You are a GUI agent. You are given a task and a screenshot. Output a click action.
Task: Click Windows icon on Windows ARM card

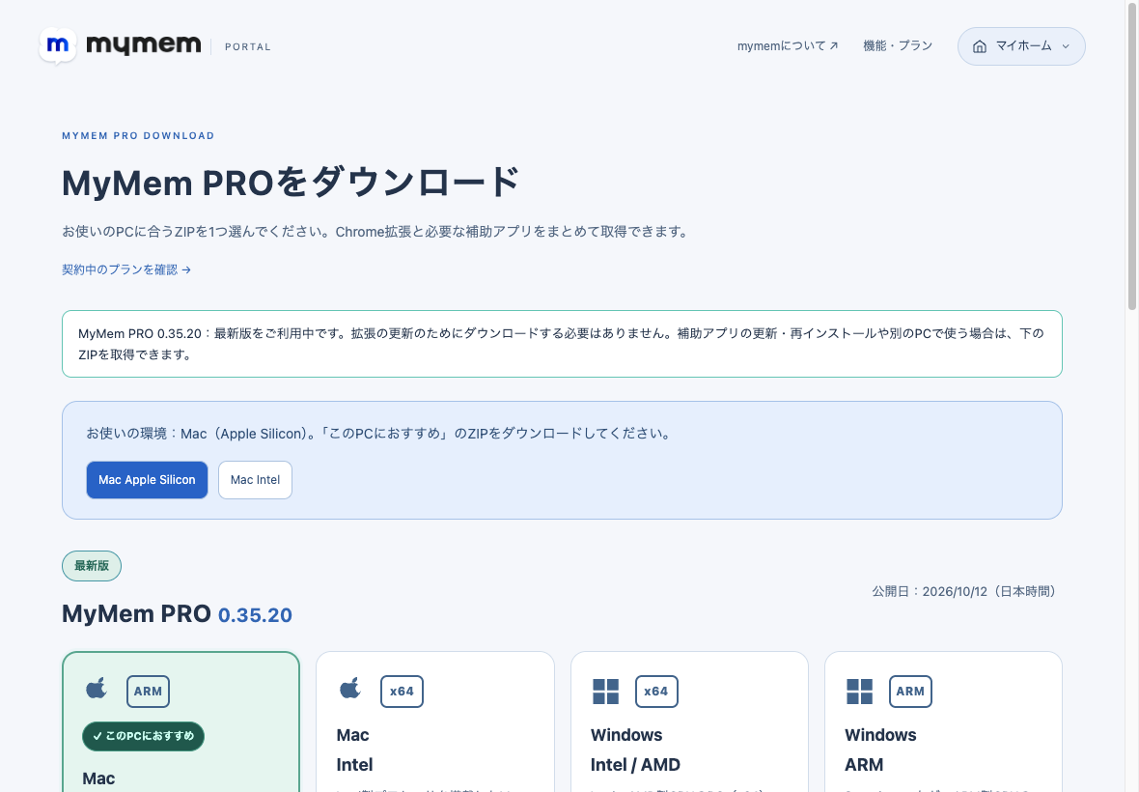pos(860,692)
